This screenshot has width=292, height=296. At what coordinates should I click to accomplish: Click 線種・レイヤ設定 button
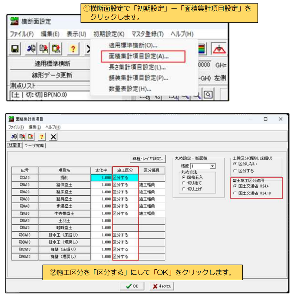coord(148,159)
